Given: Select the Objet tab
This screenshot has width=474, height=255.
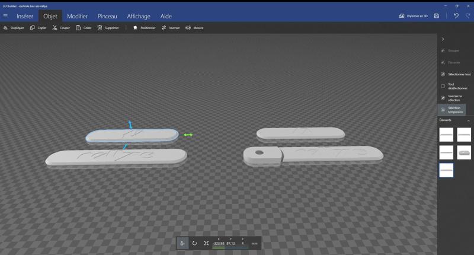Looking at the screenshot, I should pyautogui.click(x=50, y=17).
